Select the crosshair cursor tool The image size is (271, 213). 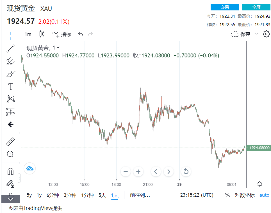click(x=11, y=35)
